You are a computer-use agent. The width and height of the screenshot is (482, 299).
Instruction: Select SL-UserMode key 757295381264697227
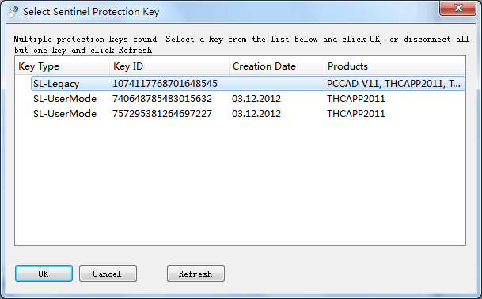(248, 114)
